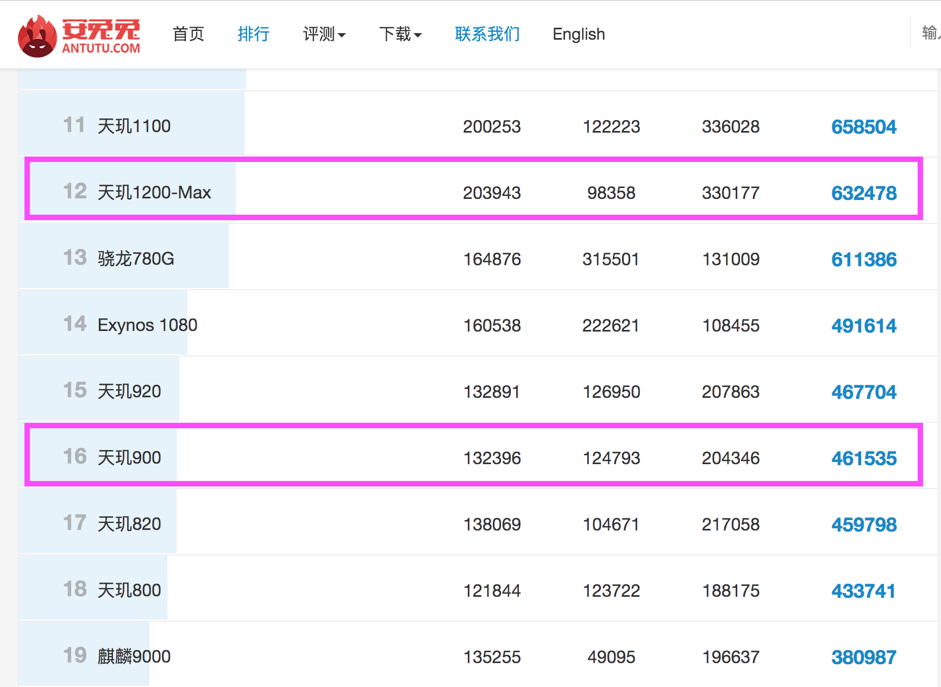941x687 pixels.
Task: Click the value 132891 for 天玑920
Action: (492, 392)
